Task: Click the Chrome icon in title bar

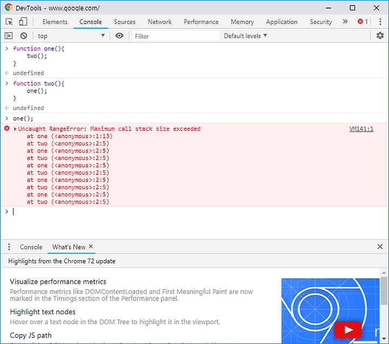Action: [9, 8]
